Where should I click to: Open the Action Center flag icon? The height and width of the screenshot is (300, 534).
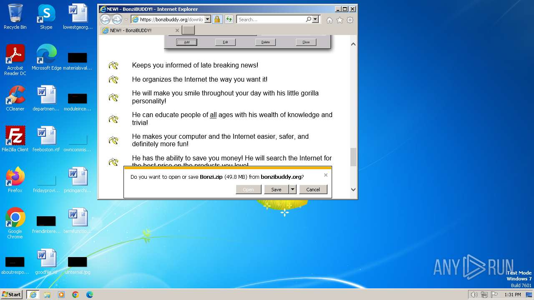(495, 295)
